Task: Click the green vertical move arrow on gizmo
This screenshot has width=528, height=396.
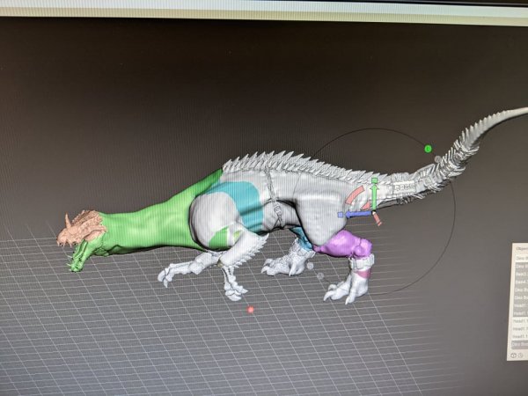Action: click(374, 195)
